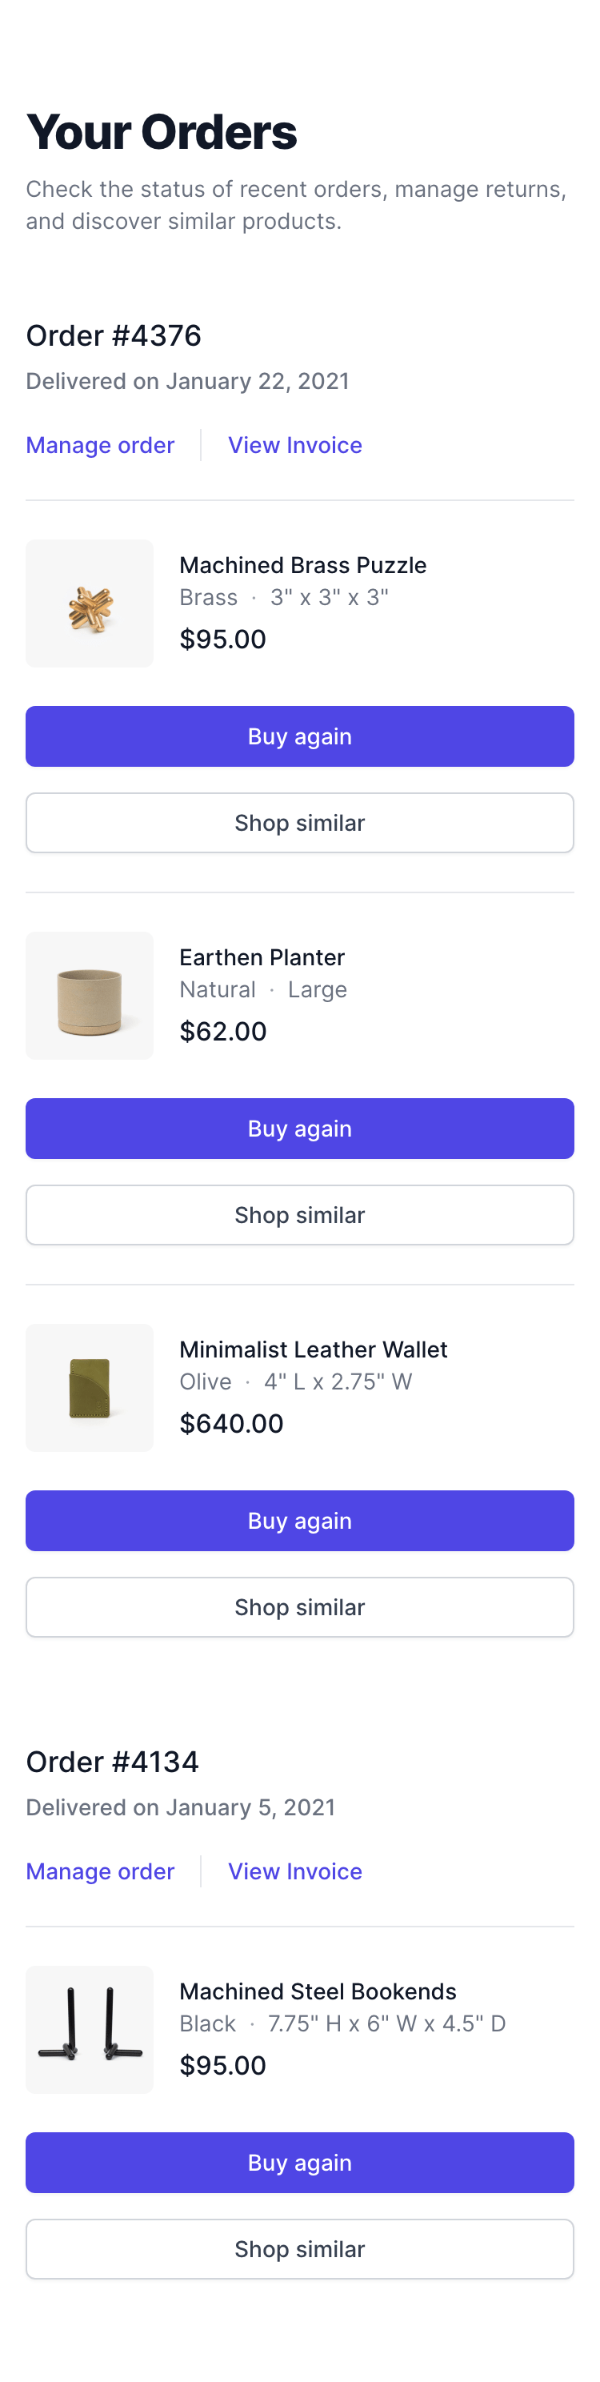Click the Minimalist Leather Wallet thumbnail
The width and height of the screenshot is (600, 2382).
(90, 1387)
